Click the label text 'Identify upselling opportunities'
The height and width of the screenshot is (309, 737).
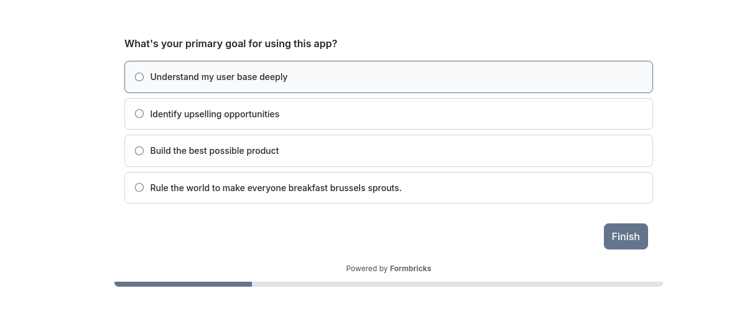(x=215, y=114)
